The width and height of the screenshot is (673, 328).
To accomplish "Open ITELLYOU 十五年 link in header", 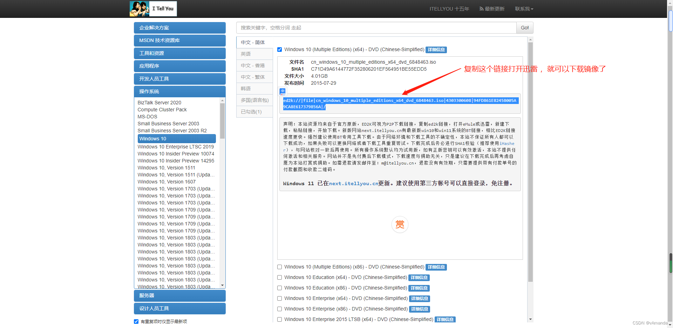I will coord(449,9).
